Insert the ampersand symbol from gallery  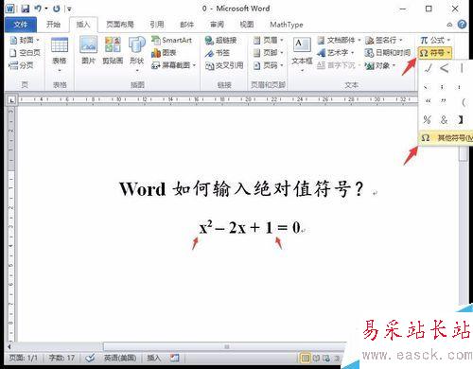point(445,119)
